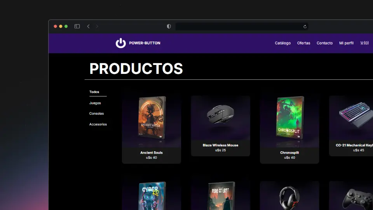Click the CO-21 Mechanical Keyboard title text
Screen dimensions: 373x210
tap(354, 145)
